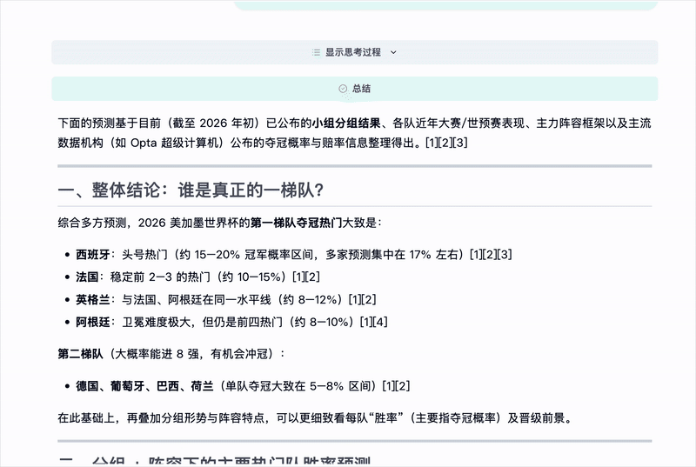Viewport: 696px width, 467px height.
Task: Expand the 显示思考过程 label
Action: click(353, 52)
